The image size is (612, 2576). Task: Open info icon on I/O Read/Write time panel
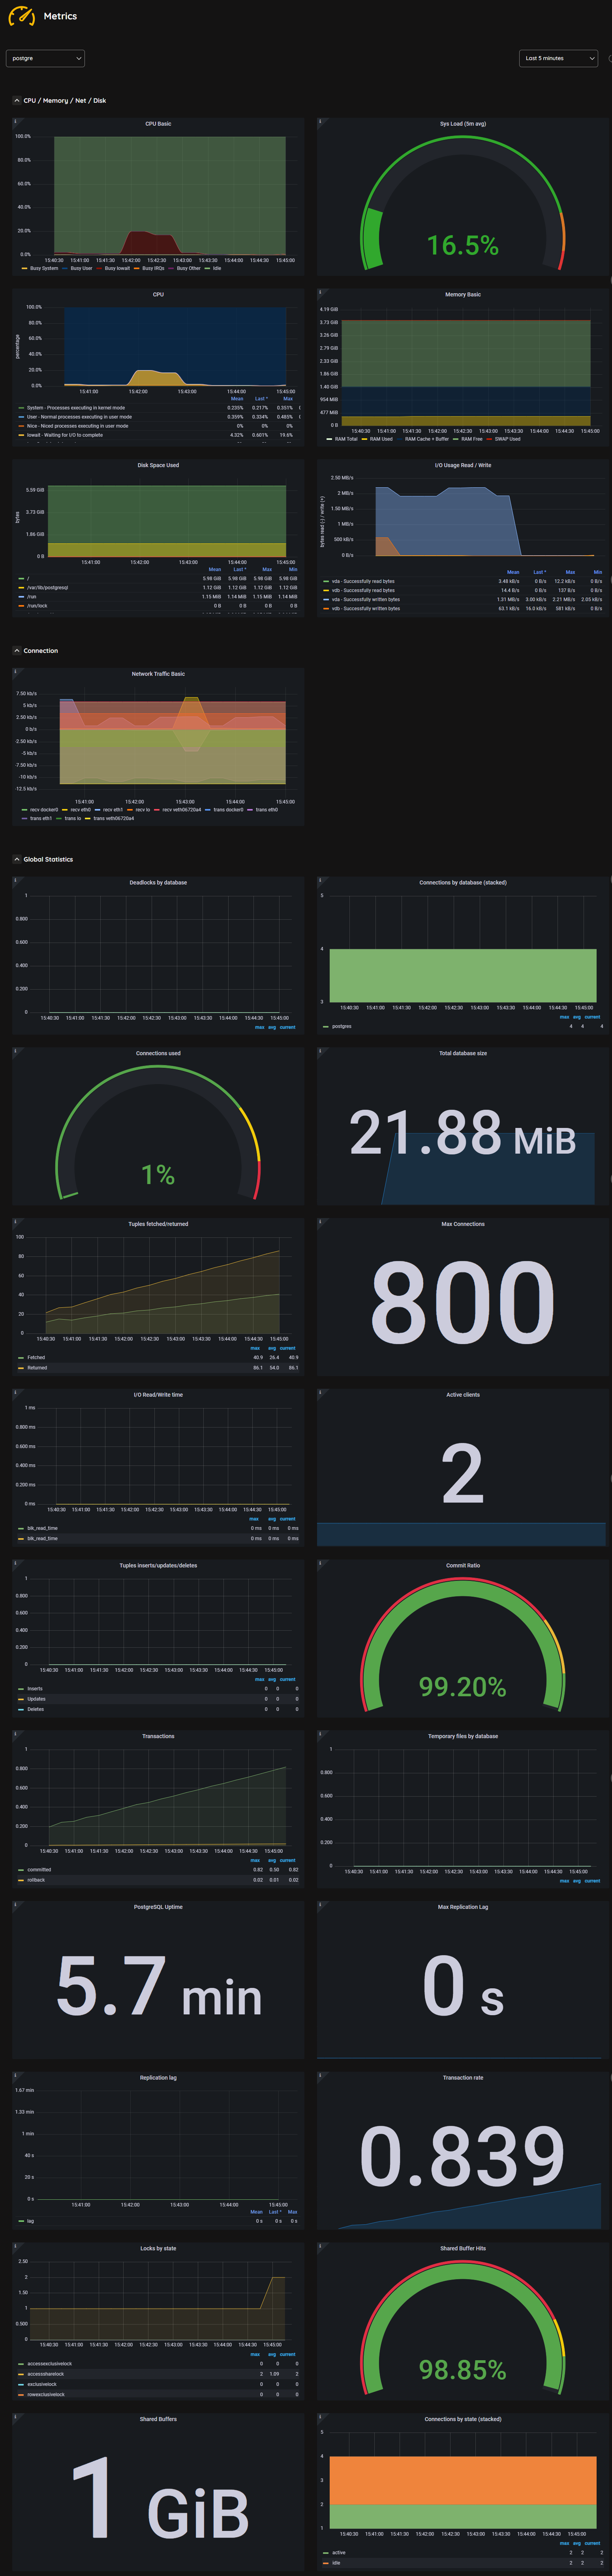tap(16, 1394)
